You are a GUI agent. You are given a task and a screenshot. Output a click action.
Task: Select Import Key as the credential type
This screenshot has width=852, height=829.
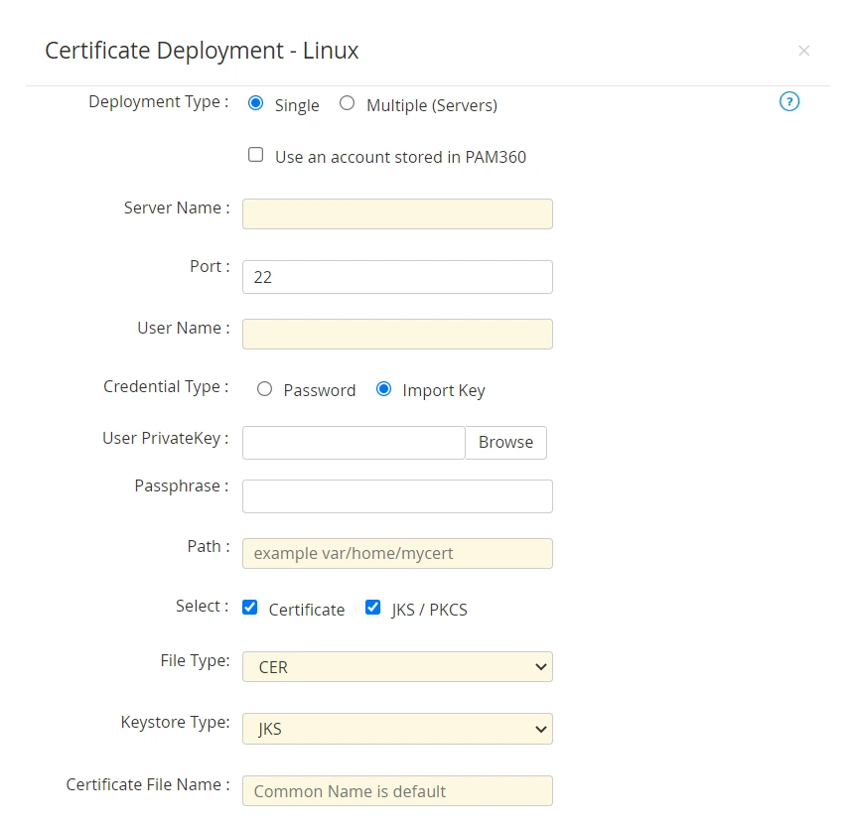coord(384,389)
